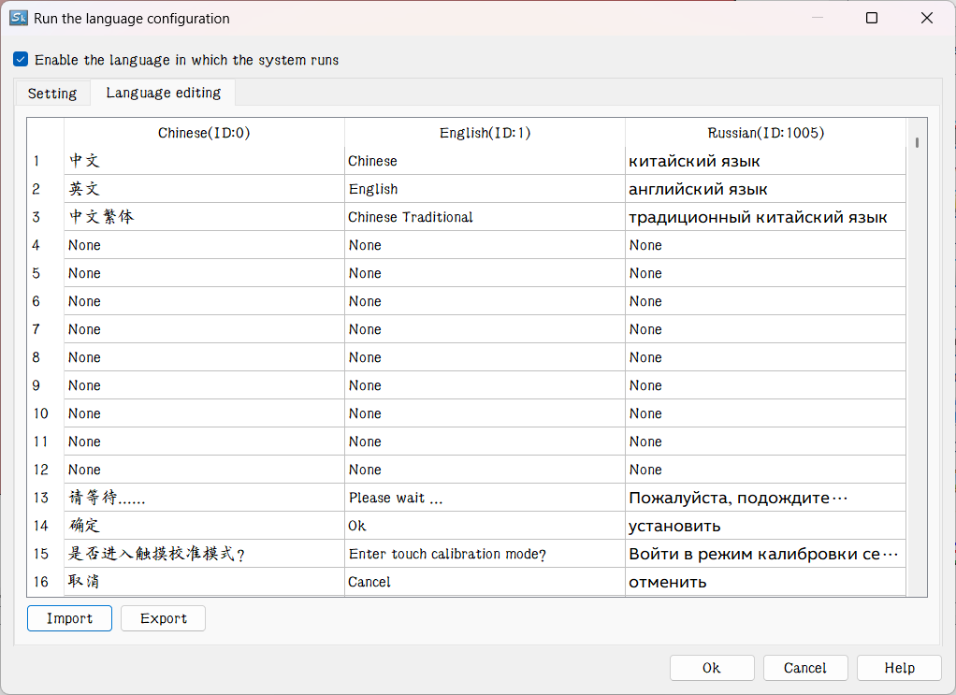Maximize the language configuration window

pyautogui.click(x=872, y=18)
